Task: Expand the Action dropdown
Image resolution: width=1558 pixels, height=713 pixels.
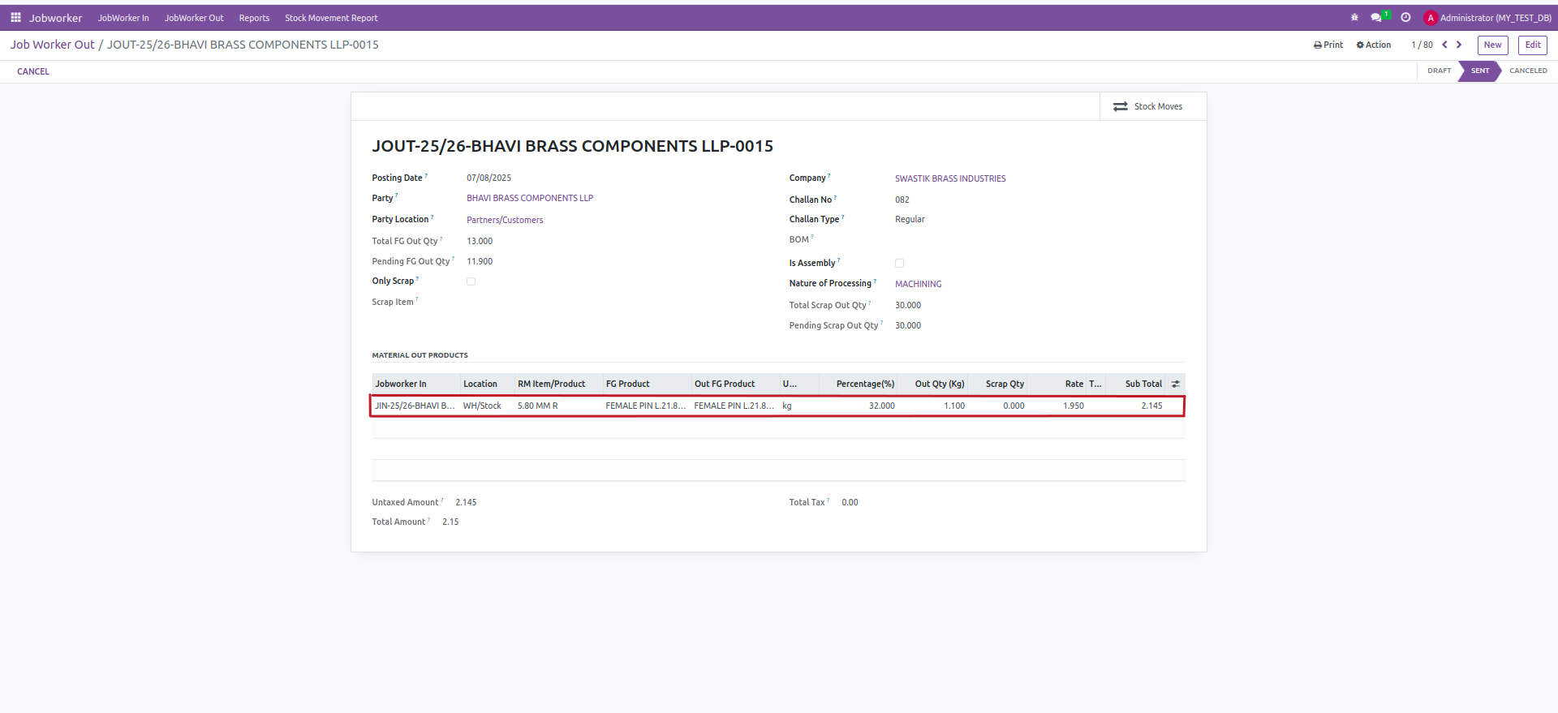Action: tap(1374, 45)
